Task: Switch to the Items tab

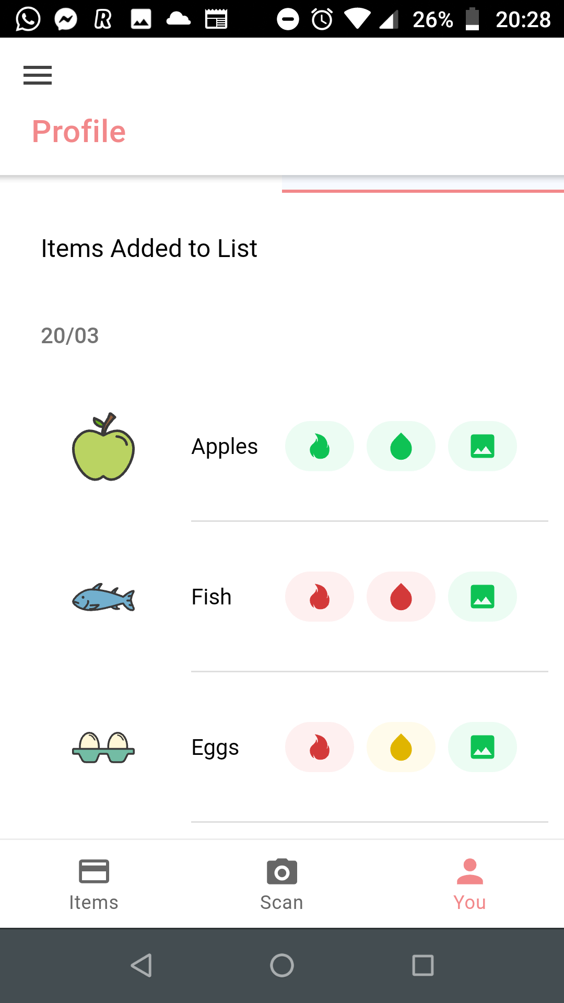Action: click(94, 884)
